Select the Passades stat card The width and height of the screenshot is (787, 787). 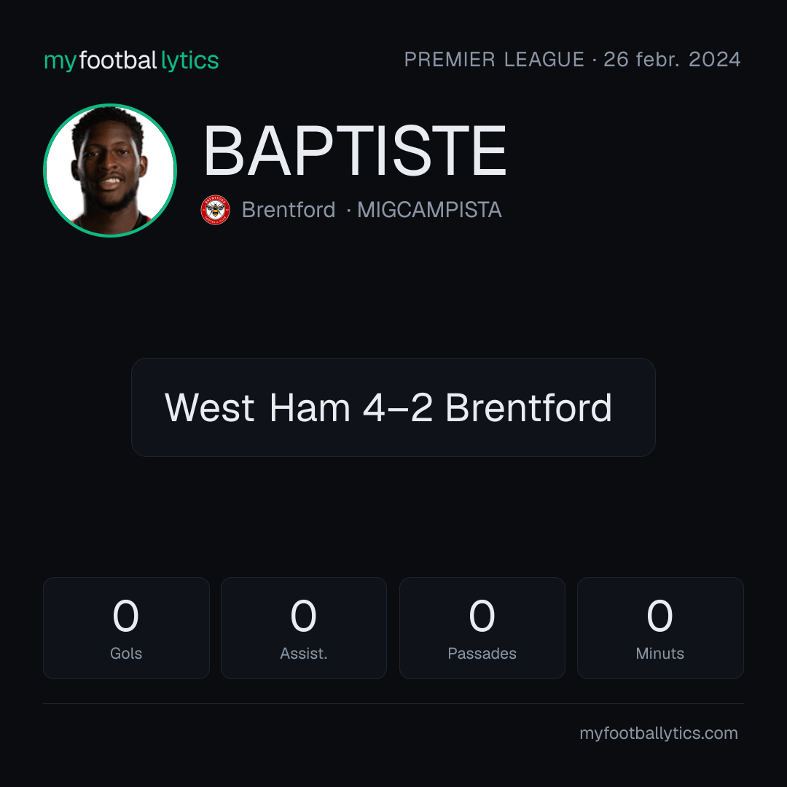[482, 628]
